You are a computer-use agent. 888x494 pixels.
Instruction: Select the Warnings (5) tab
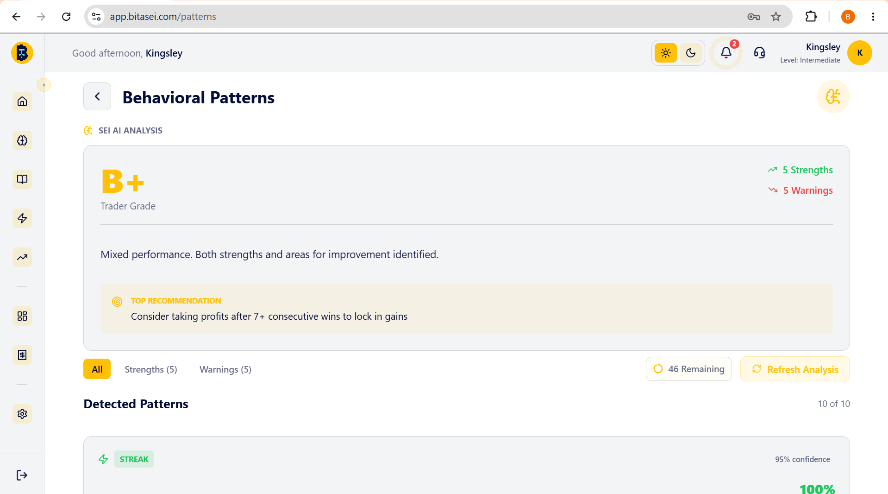point(225,369)
